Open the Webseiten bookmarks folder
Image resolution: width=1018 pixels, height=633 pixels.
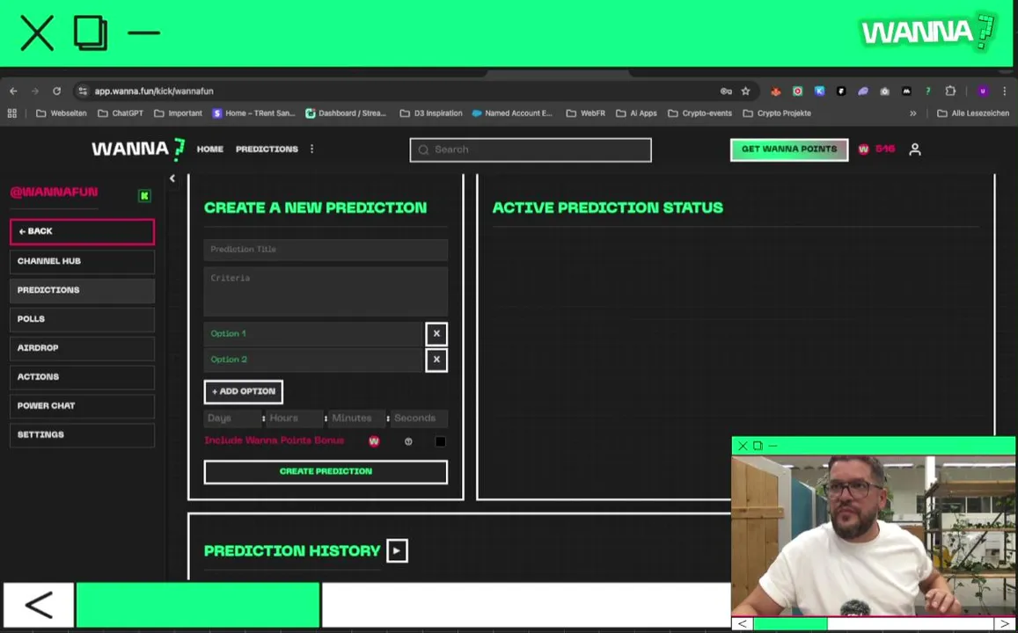[x=61, y=113]
